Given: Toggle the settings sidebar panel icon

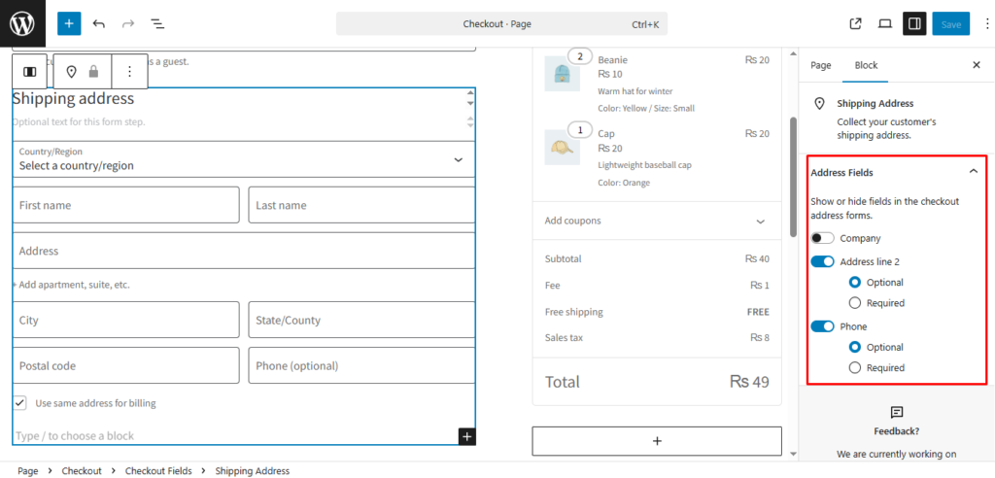Looking at the screenshot, I should (913, 23).
